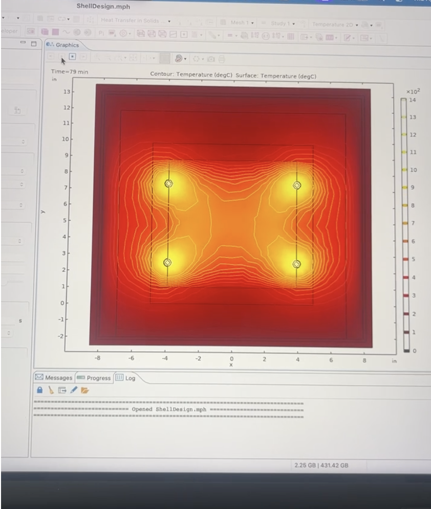The height and width of the screenshot is (509, 431).
Task: Click the 'Opened ShellDesign.mph' log line
Action: pyautogui.click(x=169, y=409)
